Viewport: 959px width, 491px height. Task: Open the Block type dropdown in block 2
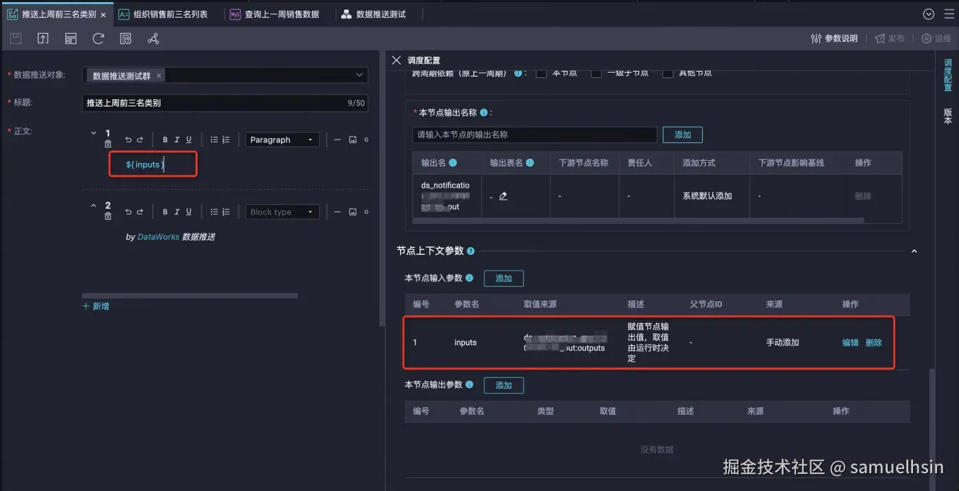click(282, 212)
